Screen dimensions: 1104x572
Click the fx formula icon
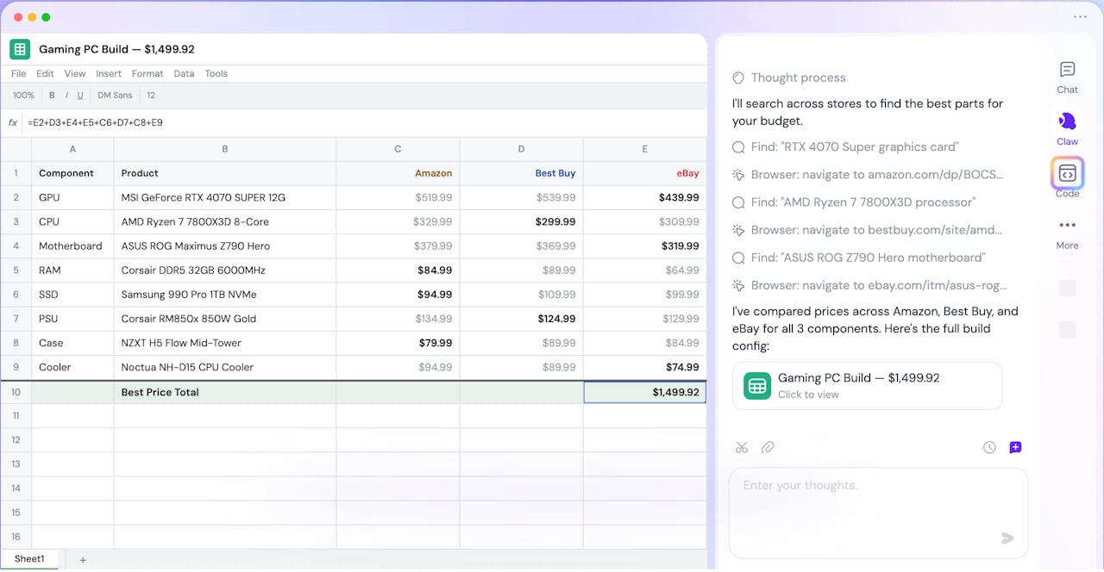click(x=13, y=122)
